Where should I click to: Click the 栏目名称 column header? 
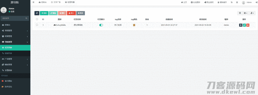(x=77, y=19)
